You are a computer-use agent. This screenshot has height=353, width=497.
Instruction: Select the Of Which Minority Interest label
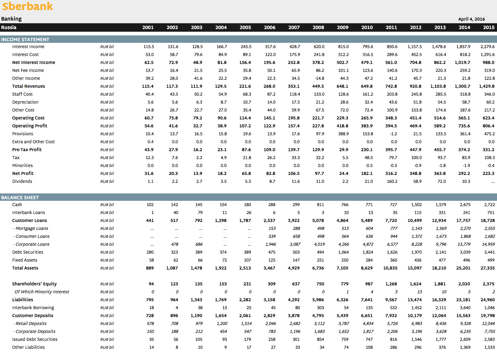(x=42, y=292)
